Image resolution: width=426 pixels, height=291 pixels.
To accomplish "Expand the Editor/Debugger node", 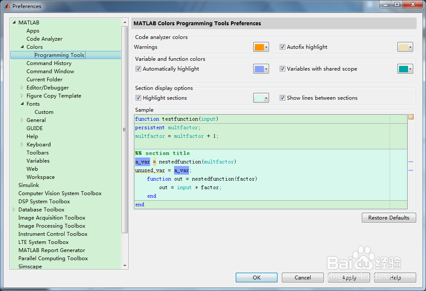I will pos(22,87).
